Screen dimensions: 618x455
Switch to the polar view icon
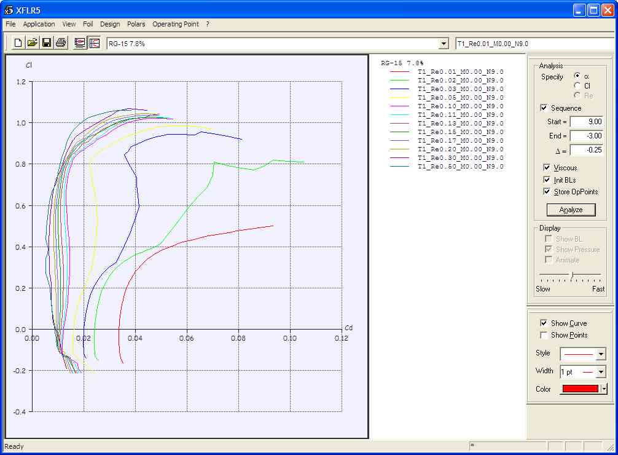click(95, 43)
